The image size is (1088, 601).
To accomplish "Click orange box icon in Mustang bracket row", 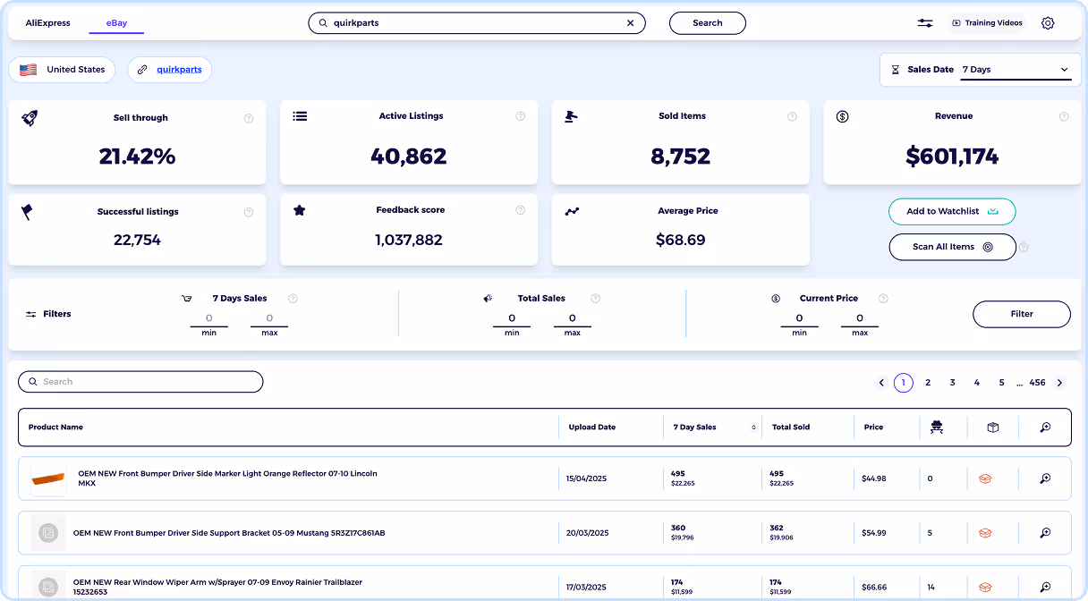I will tap(985, 533).
